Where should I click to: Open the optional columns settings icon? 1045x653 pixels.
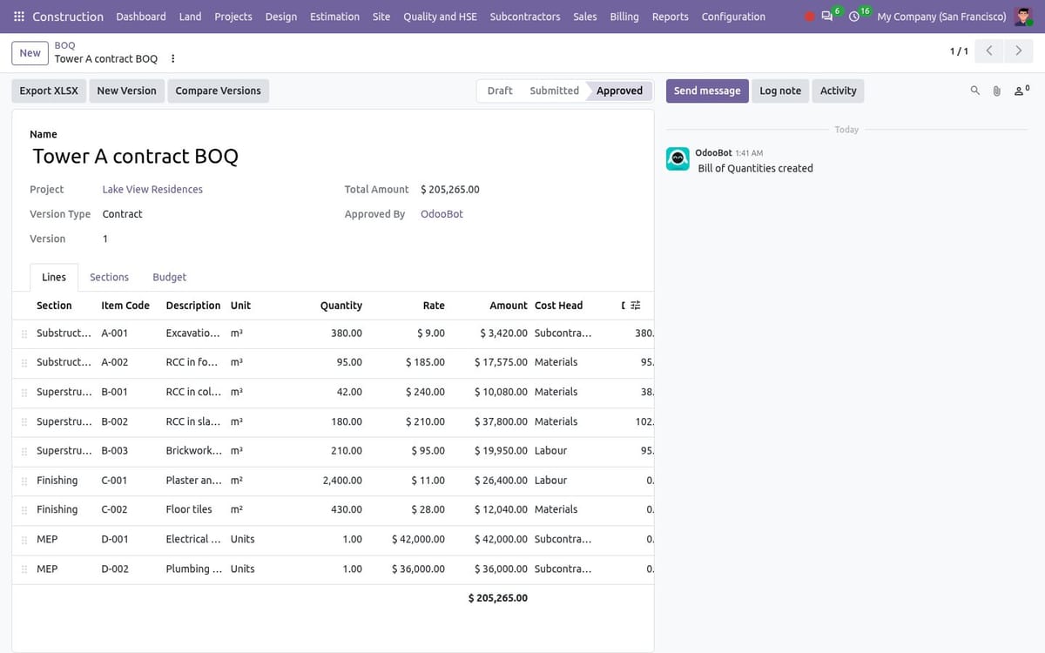(x=636, y=306)
